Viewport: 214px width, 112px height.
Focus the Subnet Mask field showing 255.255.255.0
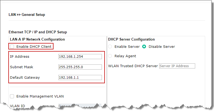(x=80, y=67)
